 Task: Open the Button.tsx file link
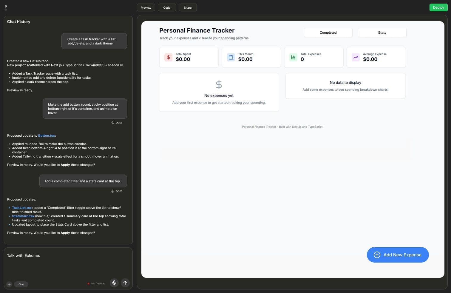(46, 135)
